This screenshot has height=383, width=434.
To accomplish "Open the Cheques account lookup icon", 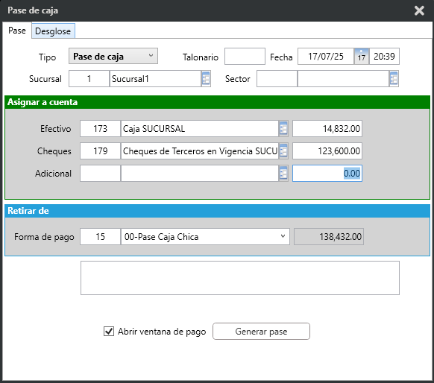I will 283,151.
